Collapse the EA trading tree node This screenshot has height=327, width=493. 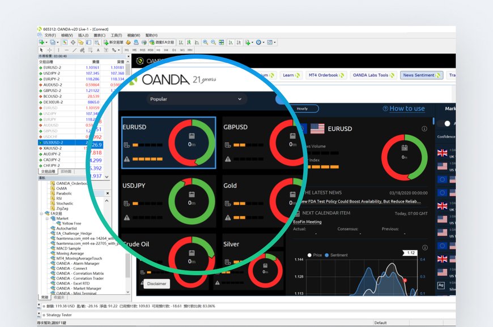(41, 213)
